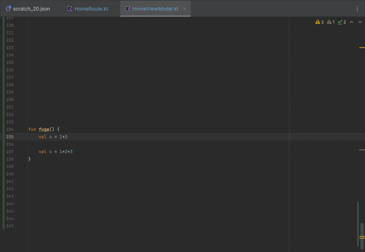Select the HomeViewModel.kt tab
This screenshot has width=365, height=252.
point(156,9)
